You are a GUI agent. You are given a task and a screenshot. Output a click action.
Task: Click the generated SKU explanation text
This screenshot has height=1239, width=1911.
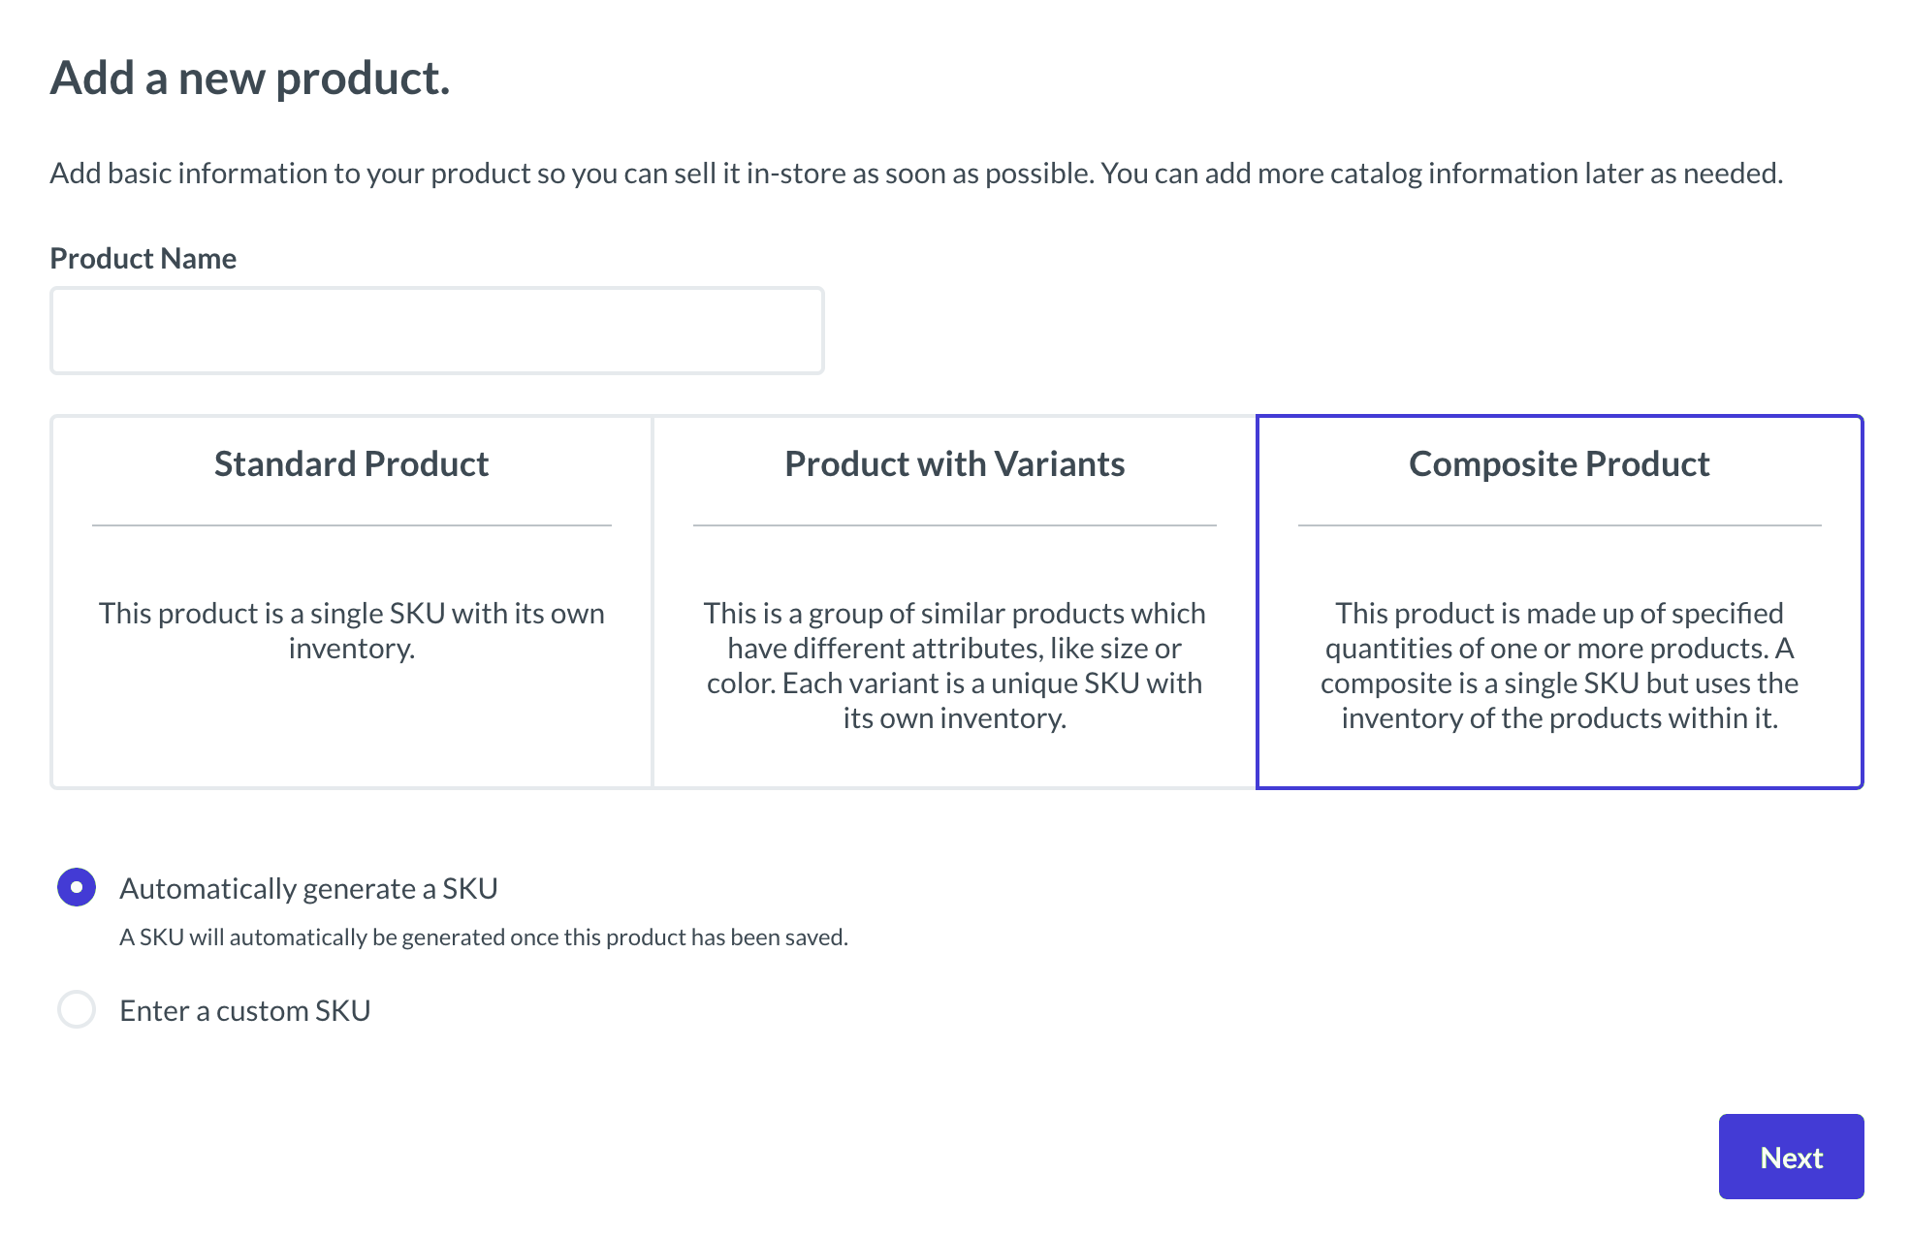483,937
